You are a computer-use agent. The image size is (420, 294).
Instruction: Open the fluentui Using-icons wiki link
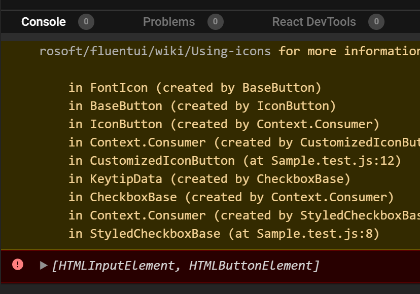[153, 51]
